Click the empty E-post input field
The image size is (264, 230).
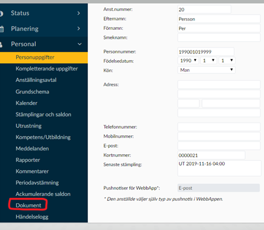[x=219, y=146]
